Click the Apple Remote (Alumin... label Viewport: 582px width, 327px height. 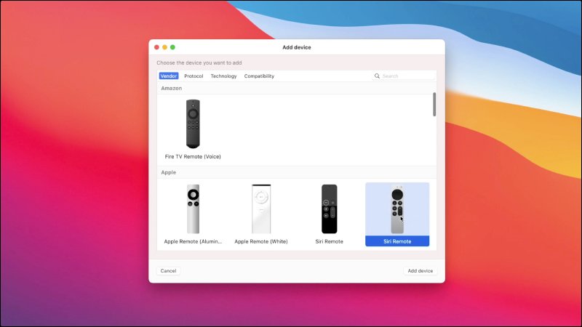point(193,241)
